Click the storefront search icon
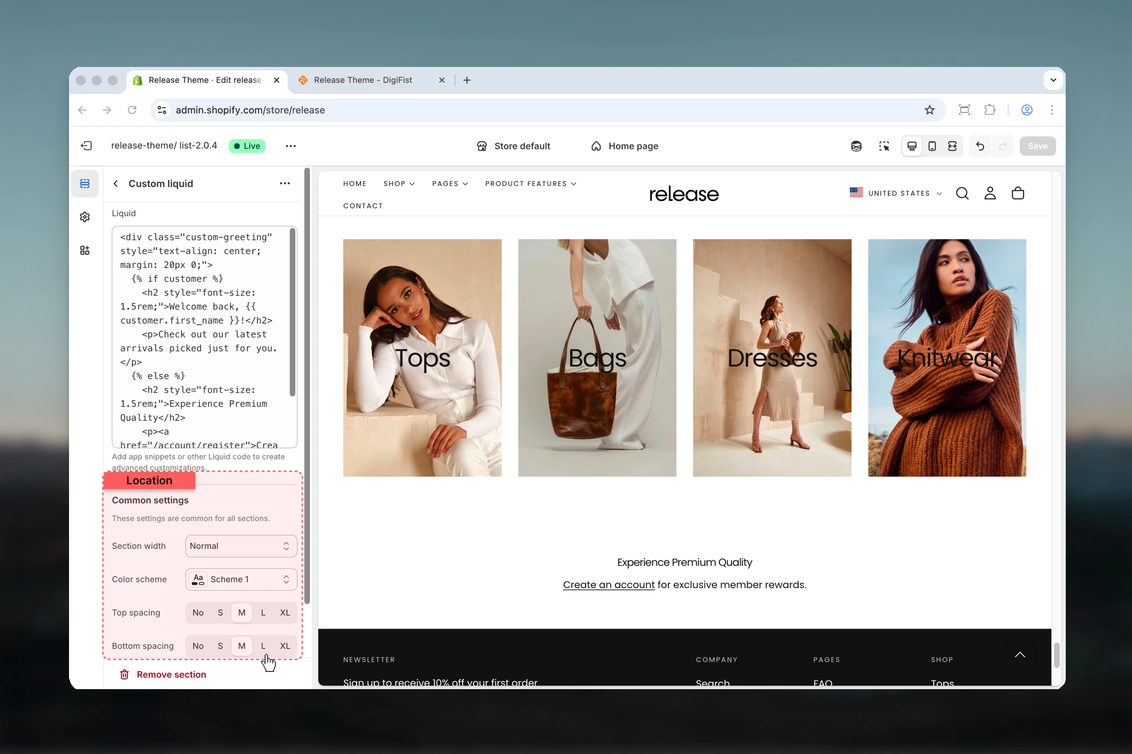This screenshot has width=1132, height=754. tap(962, 193)
